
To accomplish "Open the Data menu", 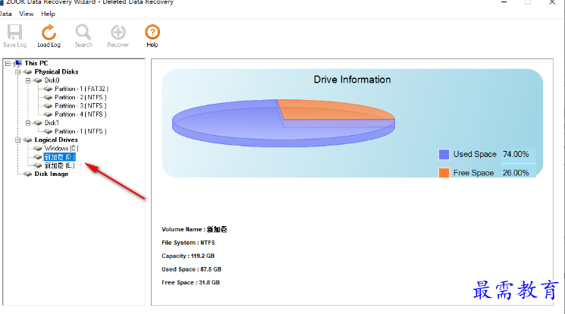I will (x=6, y=14).
